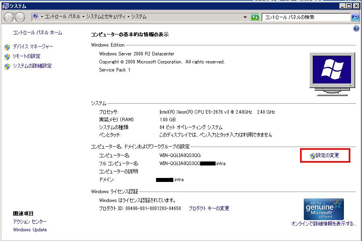Viewport: 362px width, 241px height.
Task: Open Help via the blue question mark icon
Action: click(356, 29)
